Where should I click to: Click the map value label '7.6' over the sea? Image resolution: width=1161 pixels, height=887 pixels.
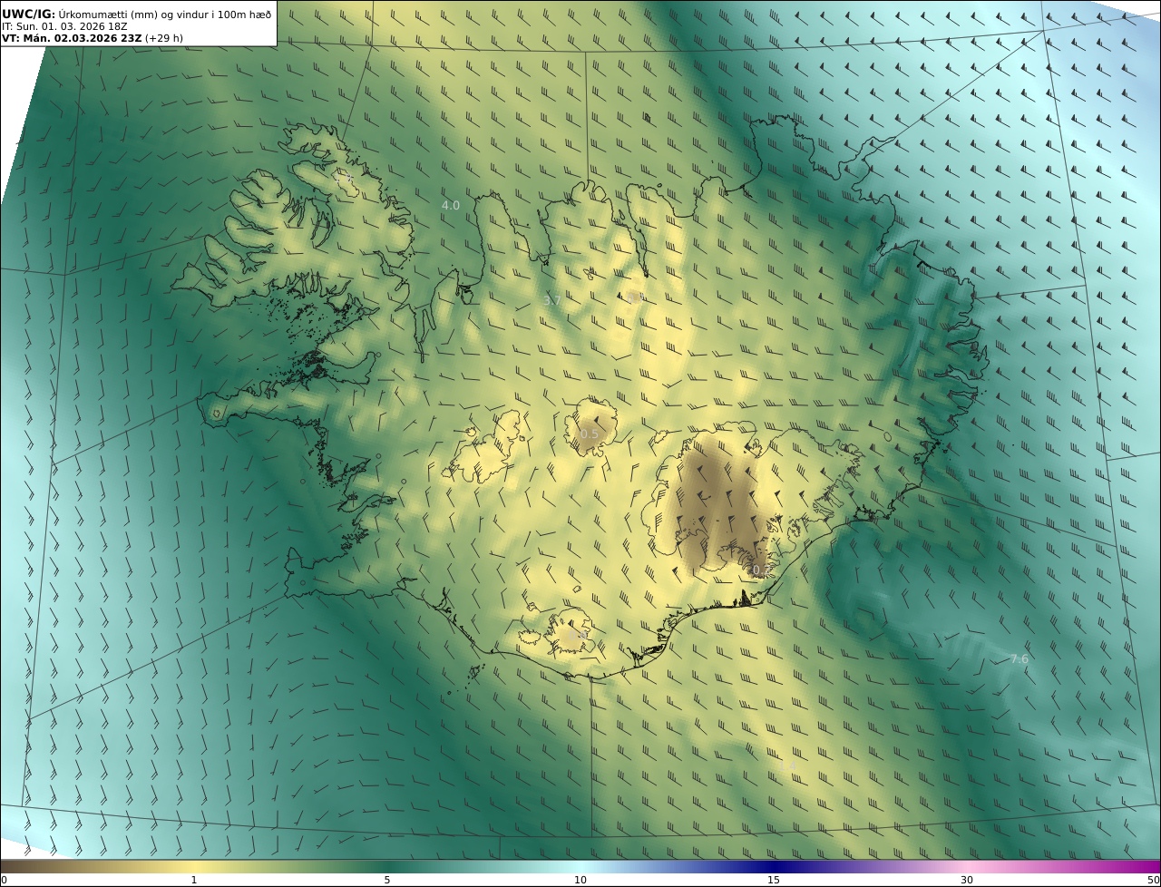1020,658
